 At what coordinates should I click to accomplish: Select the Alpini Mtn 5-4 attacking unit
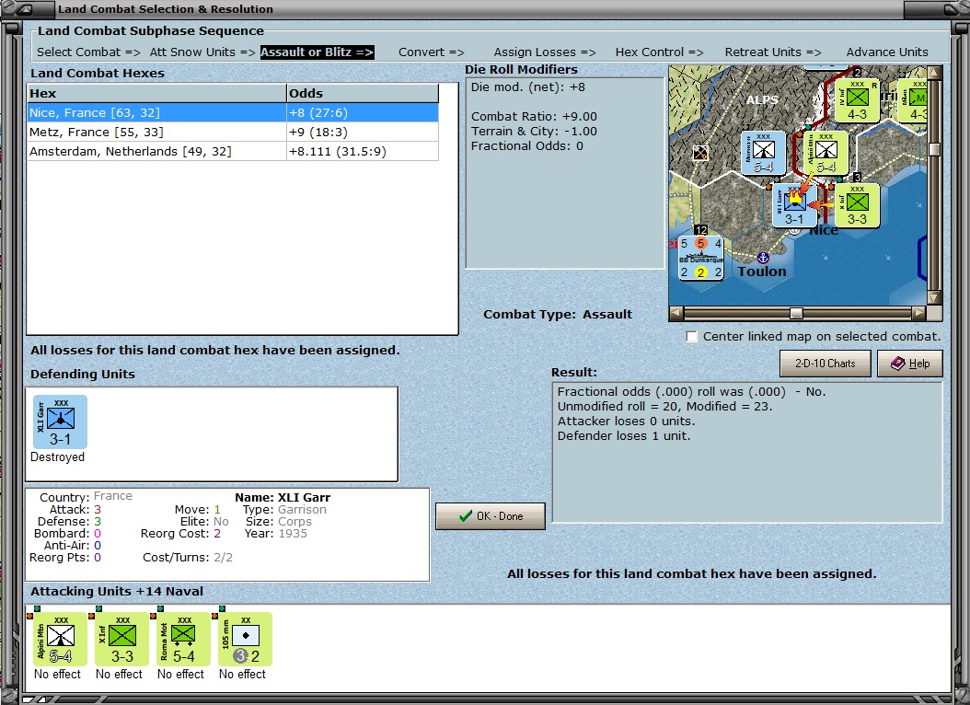click(60, 639)
